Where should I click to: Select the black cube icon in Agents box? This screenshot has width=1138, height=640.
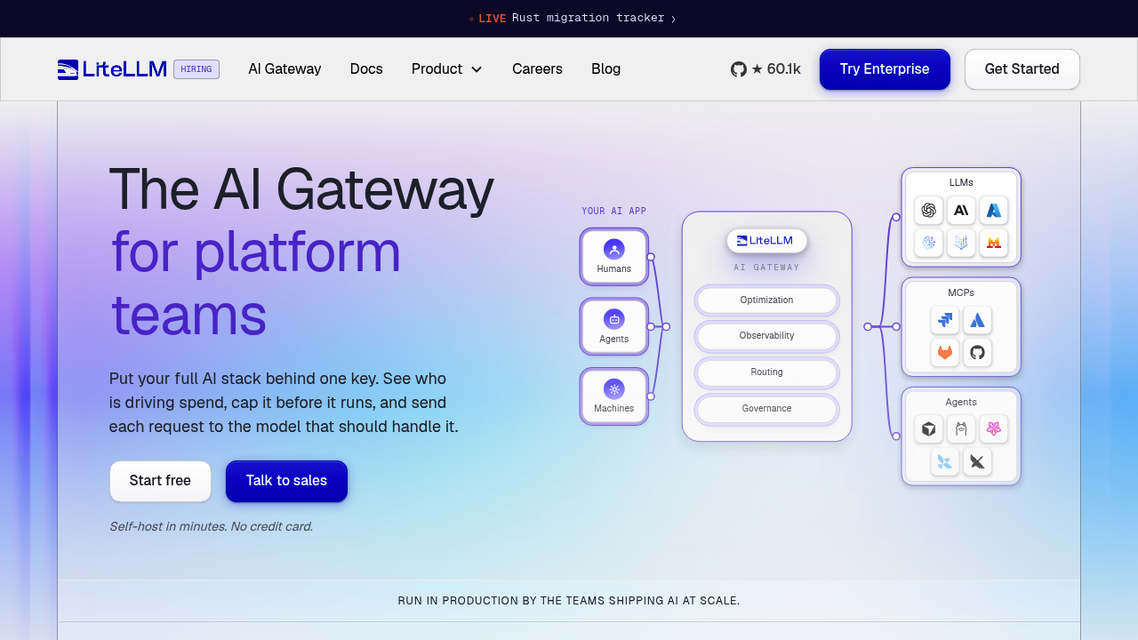point(928,429)
